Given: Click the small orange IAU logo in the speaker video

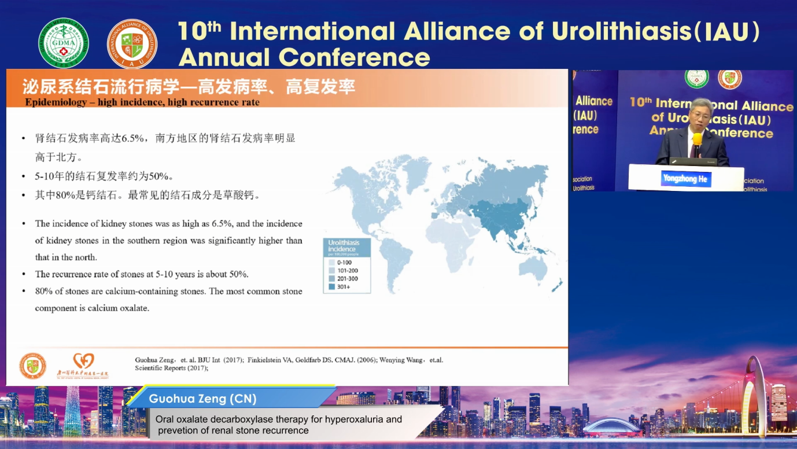Looking at the screenshot, I should click(x=729, y=78).
